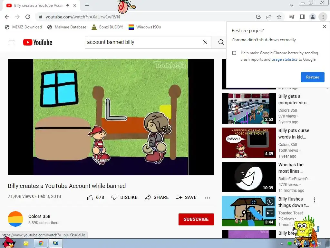Show hidden tray icons arrow
This screenshot has height=248, width=330.
tap(282, 243)
